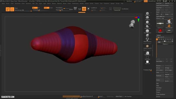Open the Document menu
Viewport: 176px width, 99px height.
[18, 4]
